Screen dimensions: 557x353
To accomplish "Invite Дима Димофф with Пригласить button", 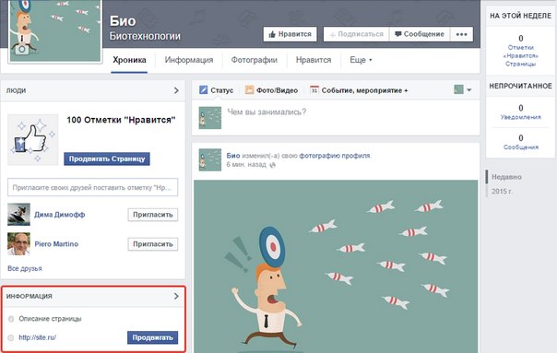I will point(153,215).
